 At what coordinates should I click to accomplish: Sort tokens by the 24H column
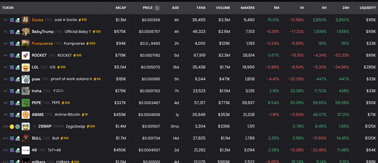point(346,8)
